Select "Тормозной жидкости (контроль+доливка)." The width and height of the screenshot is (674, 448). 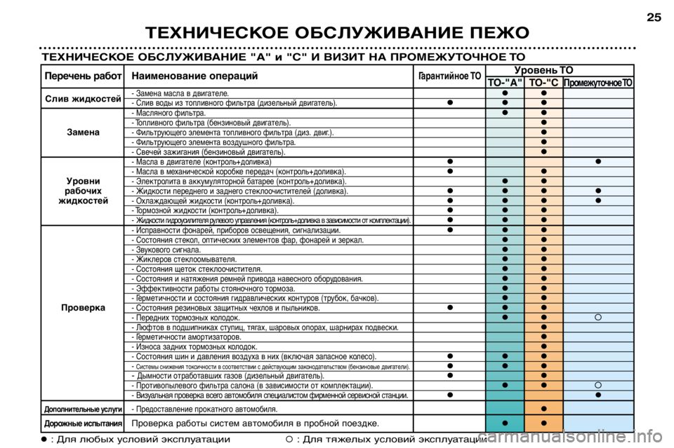click(205, 211)
